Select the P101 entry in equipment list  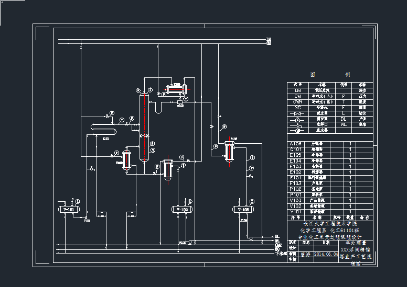coord(296,194)
